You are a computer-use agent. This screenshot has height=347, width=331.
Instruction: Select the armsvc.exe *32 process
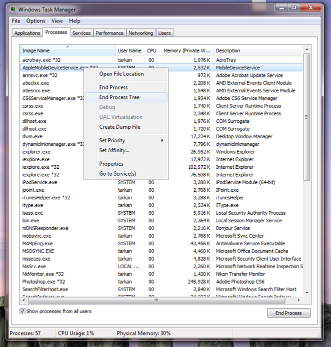[40, 75]
